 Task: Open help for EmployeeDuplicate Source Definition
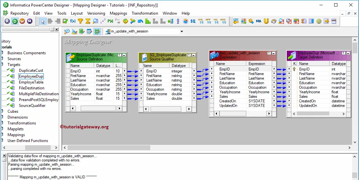pyautogui.click(x=120, y=55)
